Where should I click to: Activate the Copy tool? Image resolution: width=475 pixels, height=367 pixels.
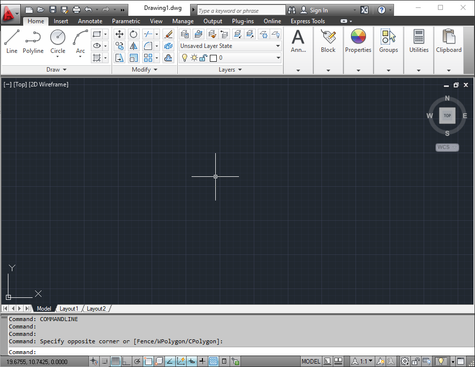tap(119, 46)
